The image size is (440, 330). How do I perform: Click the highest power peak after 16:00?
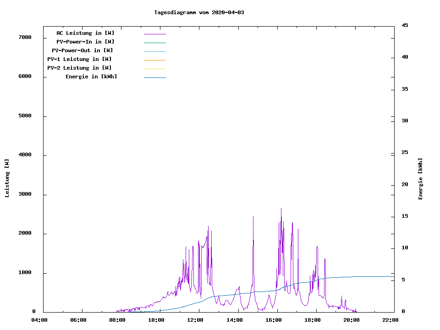click(281, 209)
